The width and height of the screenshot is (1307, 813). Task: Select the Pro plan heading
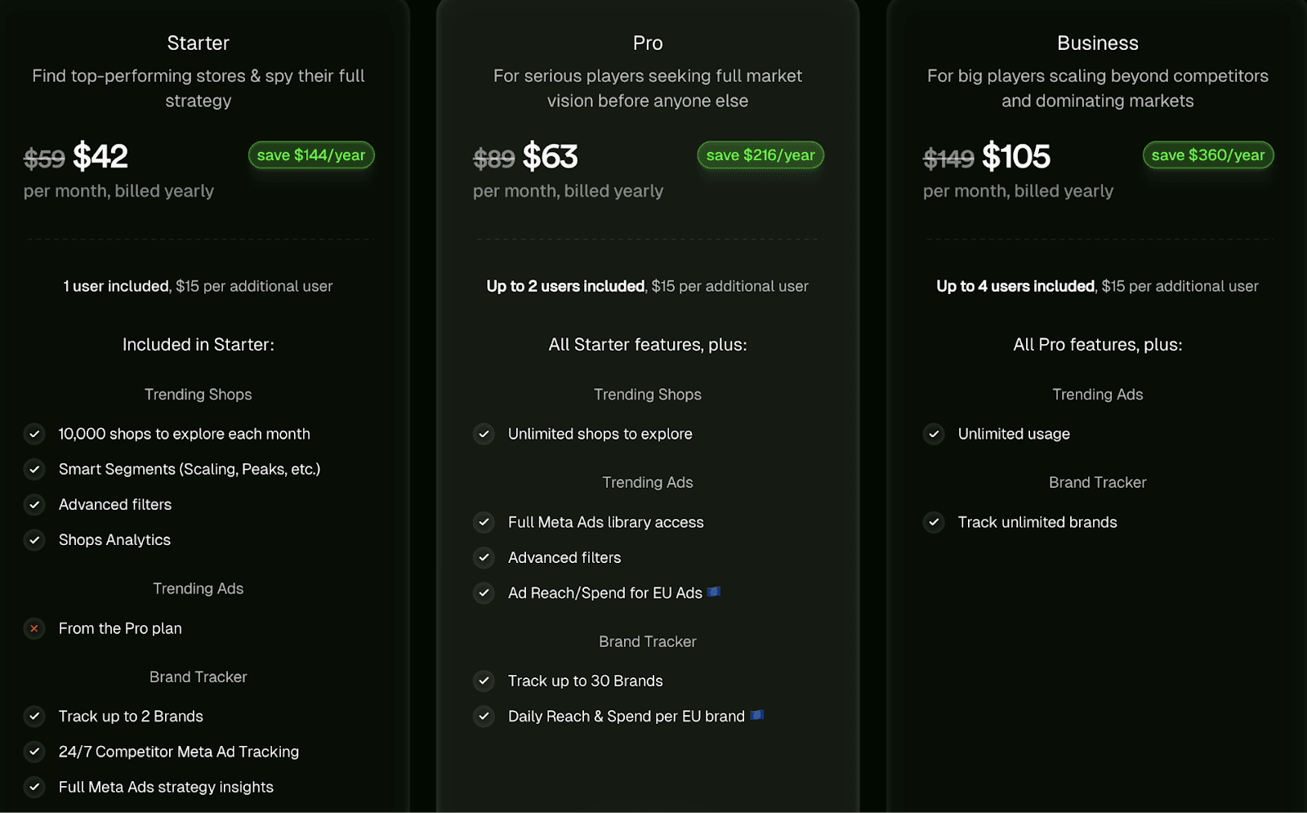tap(647, 42)
